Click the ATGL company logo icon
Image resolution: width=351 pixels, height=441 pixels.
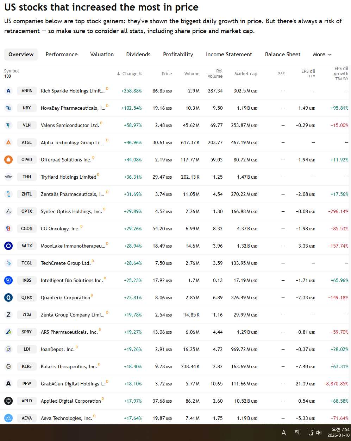coord(8,142)
